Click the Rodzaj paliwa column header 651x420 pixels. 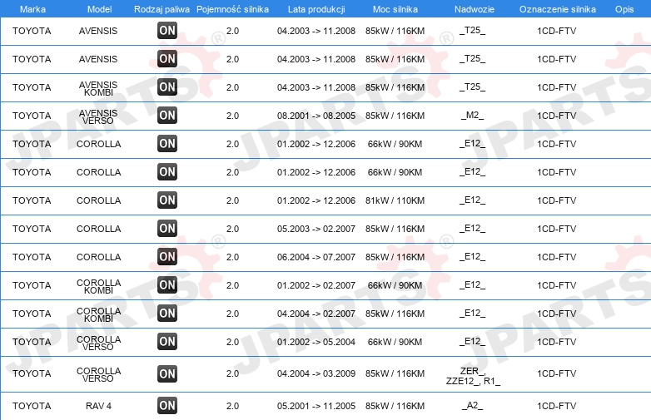[162, 9]
